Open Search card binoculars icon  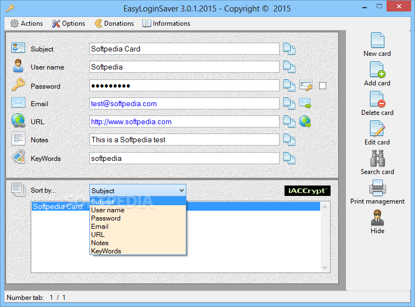tap(377, 158)
